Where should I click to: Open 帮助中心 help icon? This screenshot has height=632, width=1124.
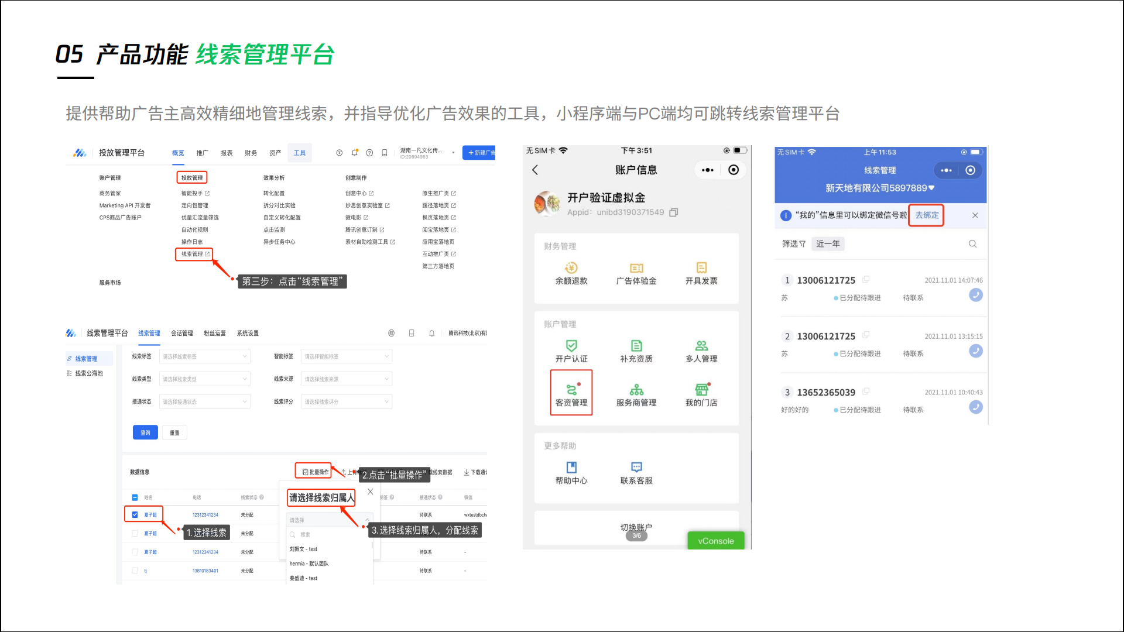(571, 467)
